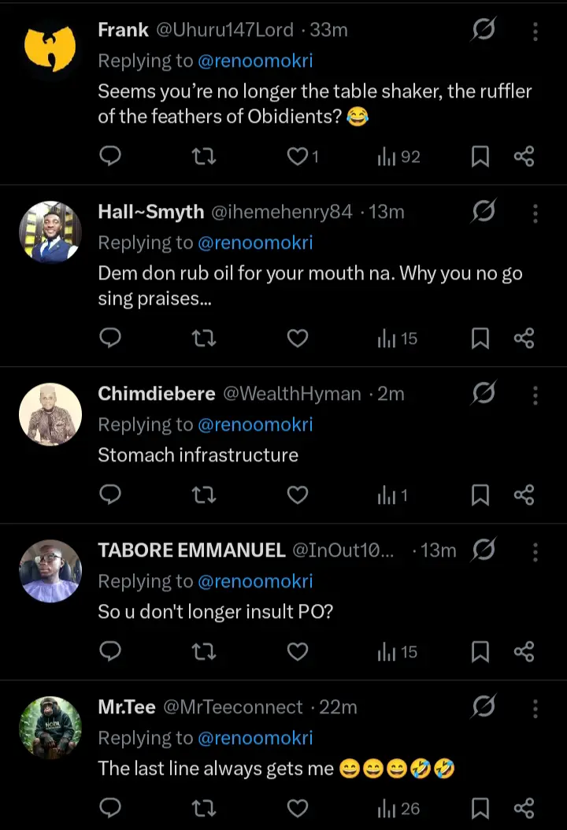
Task: Open Hall~Smyth's profile from display name
Action: [150, 212]
